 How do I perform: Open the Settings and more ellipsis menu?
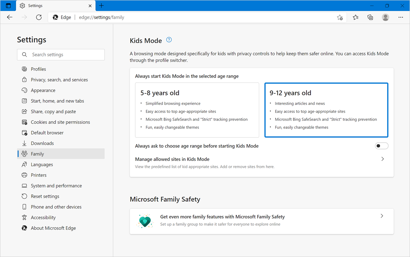401,17
